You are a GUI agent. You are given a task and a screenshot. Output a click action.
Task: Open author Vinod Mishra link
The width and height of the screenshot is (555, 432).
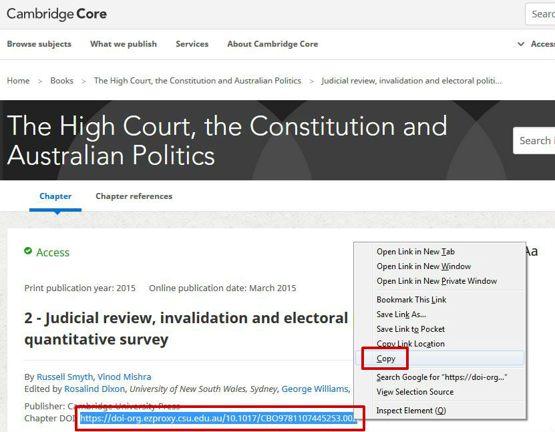(x=124, y=377)
